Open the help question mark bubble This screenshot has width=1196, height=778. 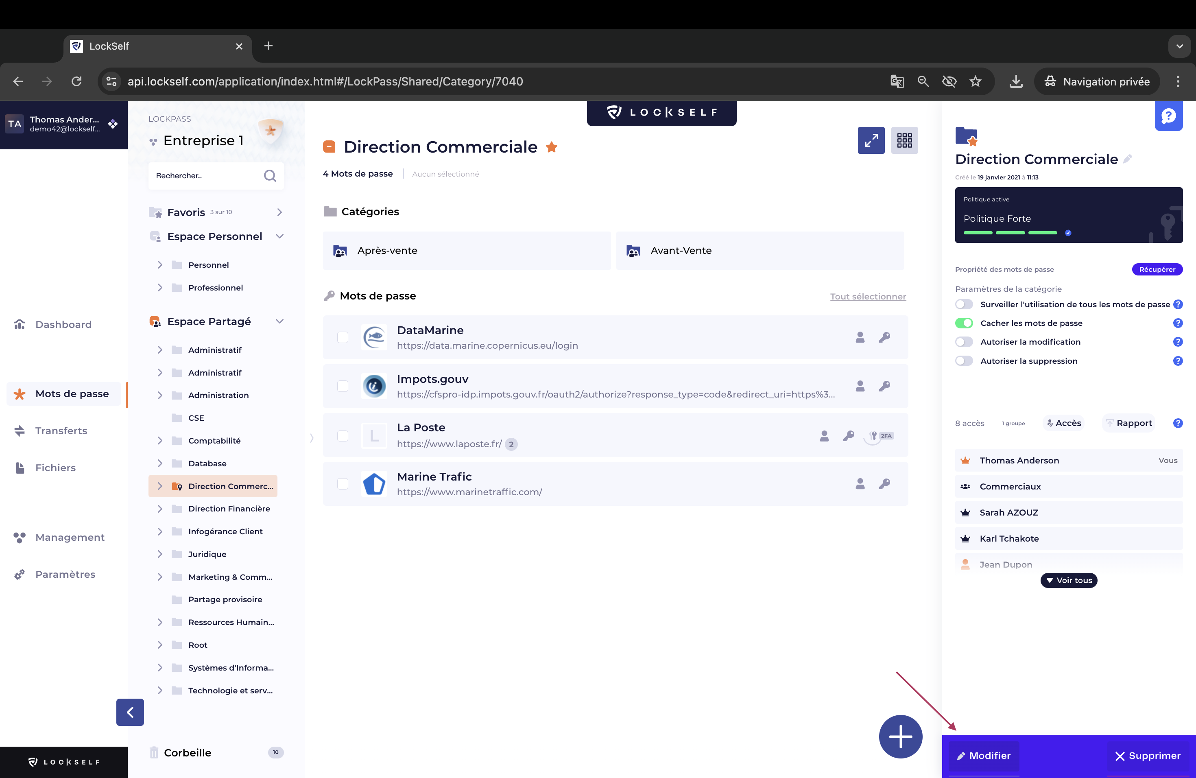(1168, 116)
